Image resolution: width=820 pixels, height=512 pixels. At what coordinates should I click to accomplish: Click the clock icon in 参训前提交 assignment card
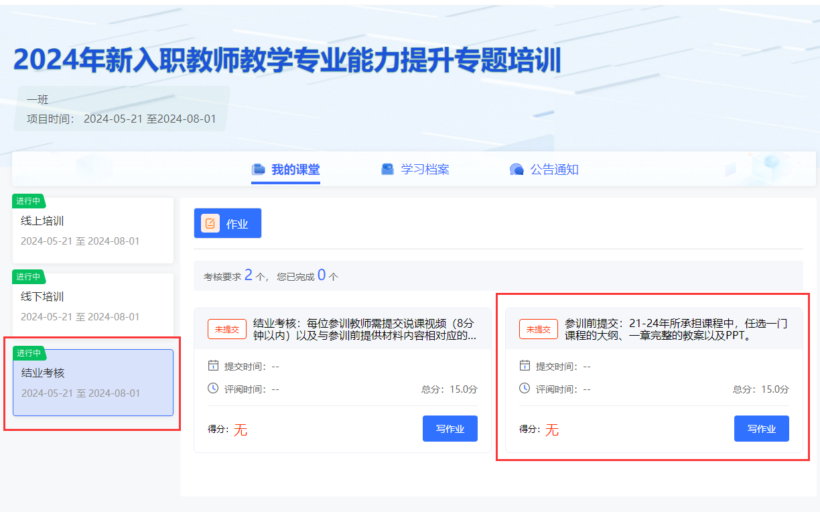click(525, 389)
